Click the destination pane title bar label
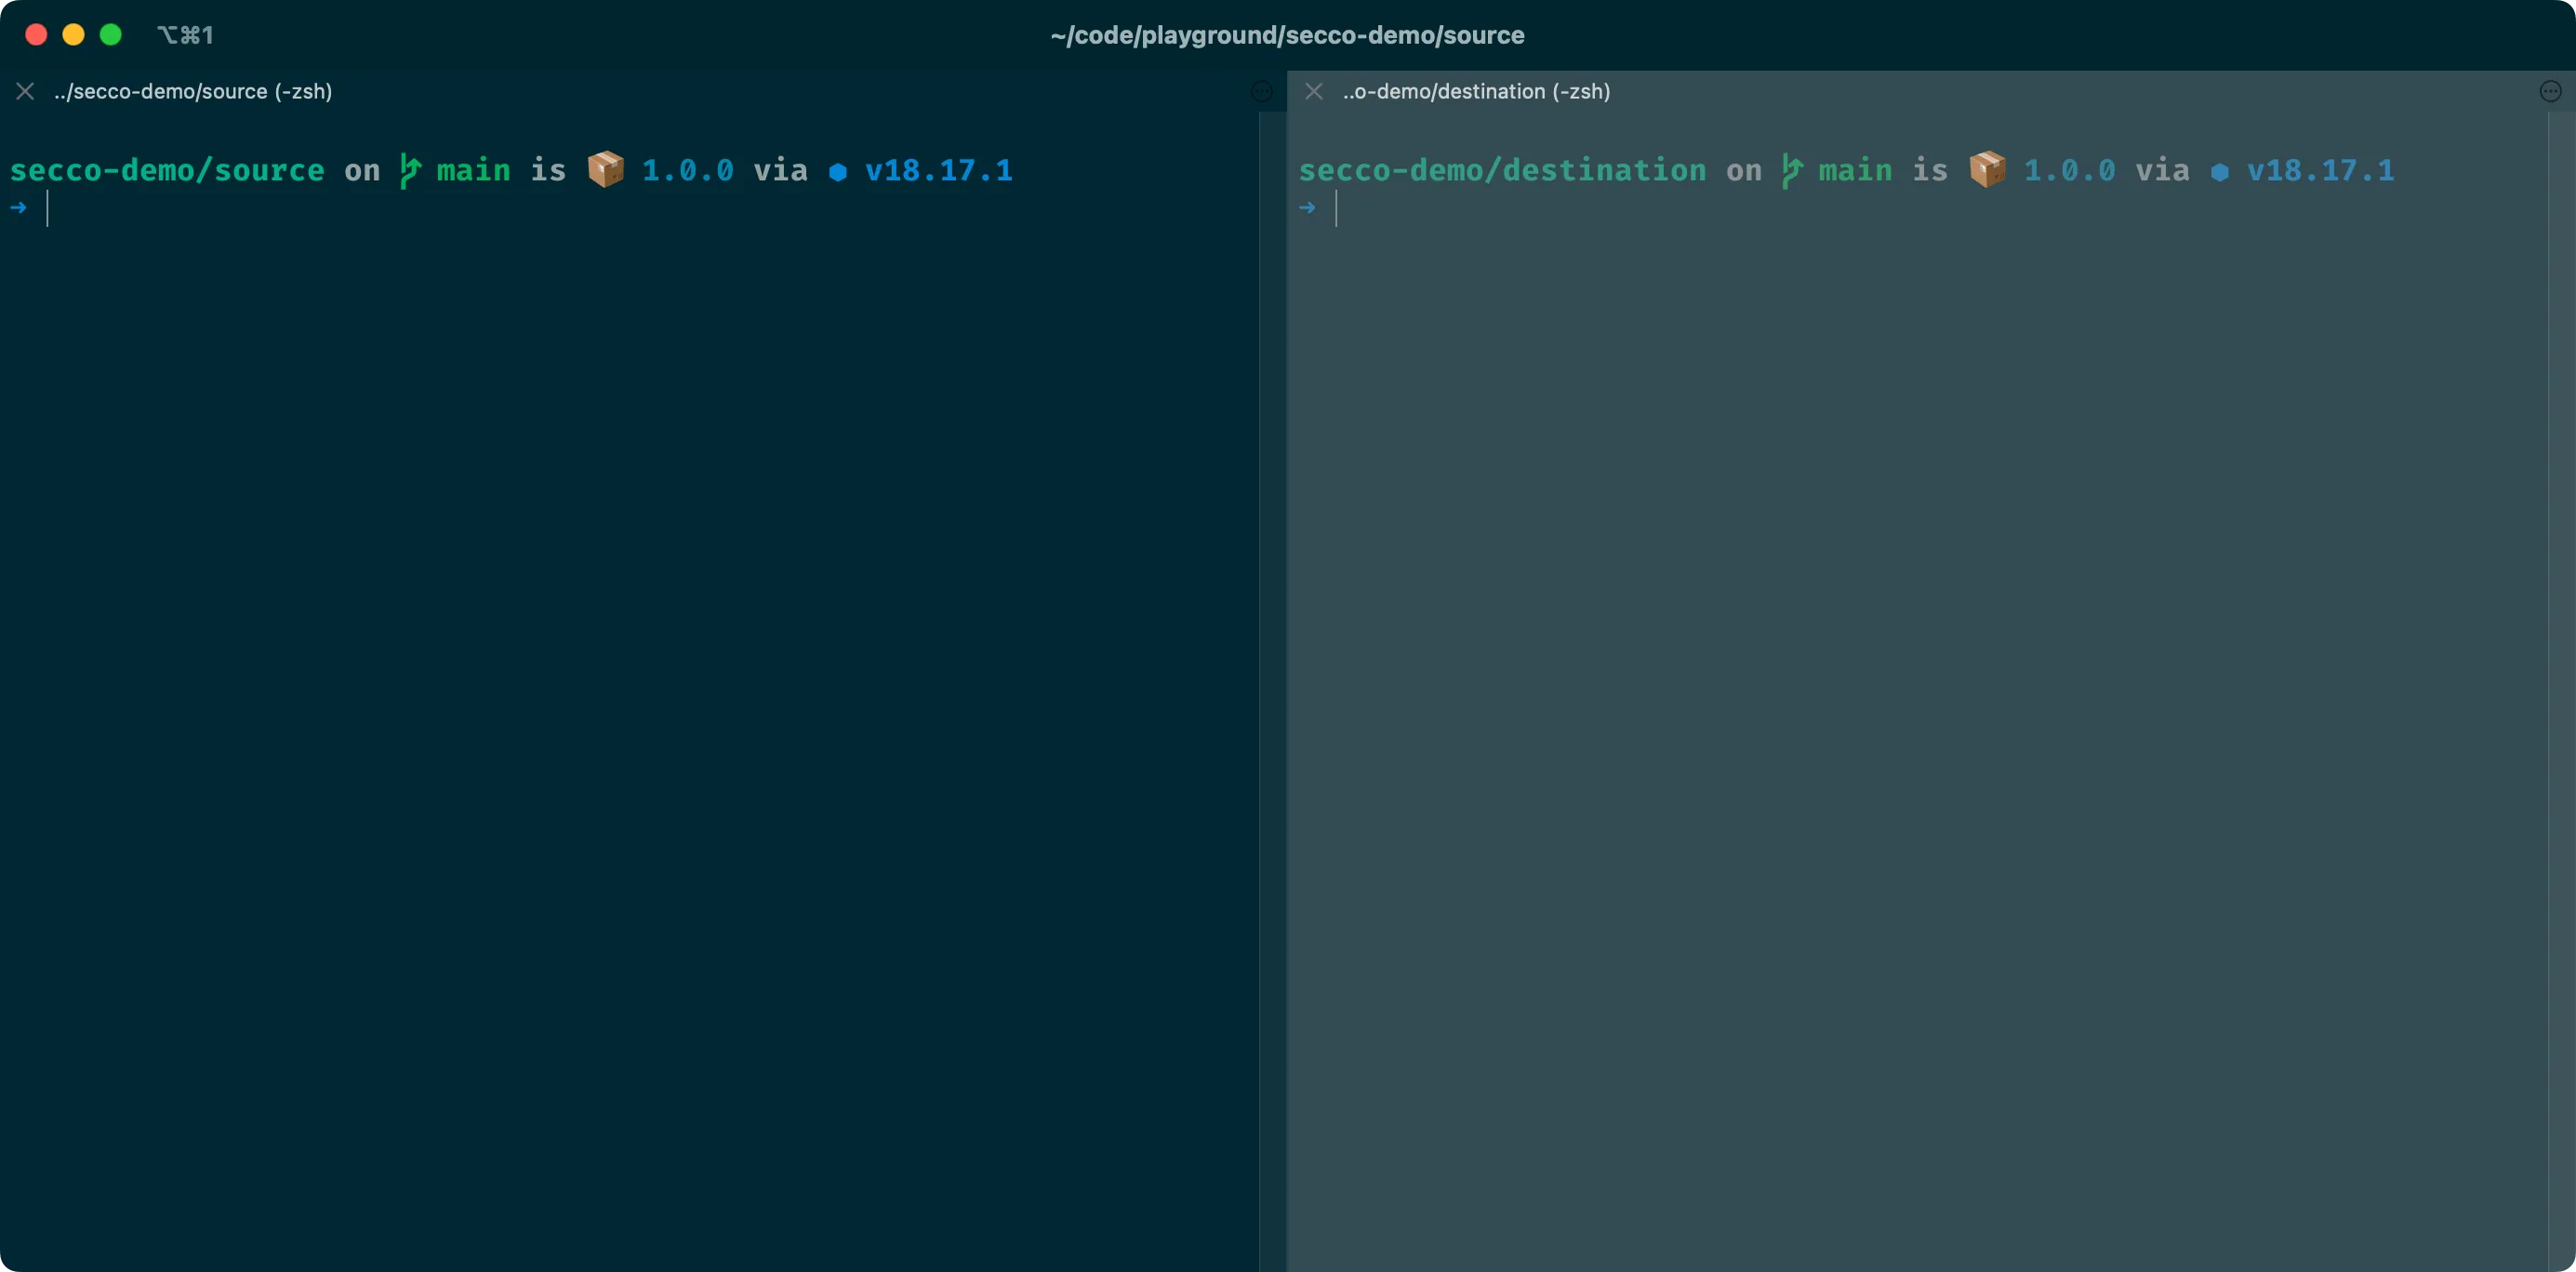 pos(1476,92)
